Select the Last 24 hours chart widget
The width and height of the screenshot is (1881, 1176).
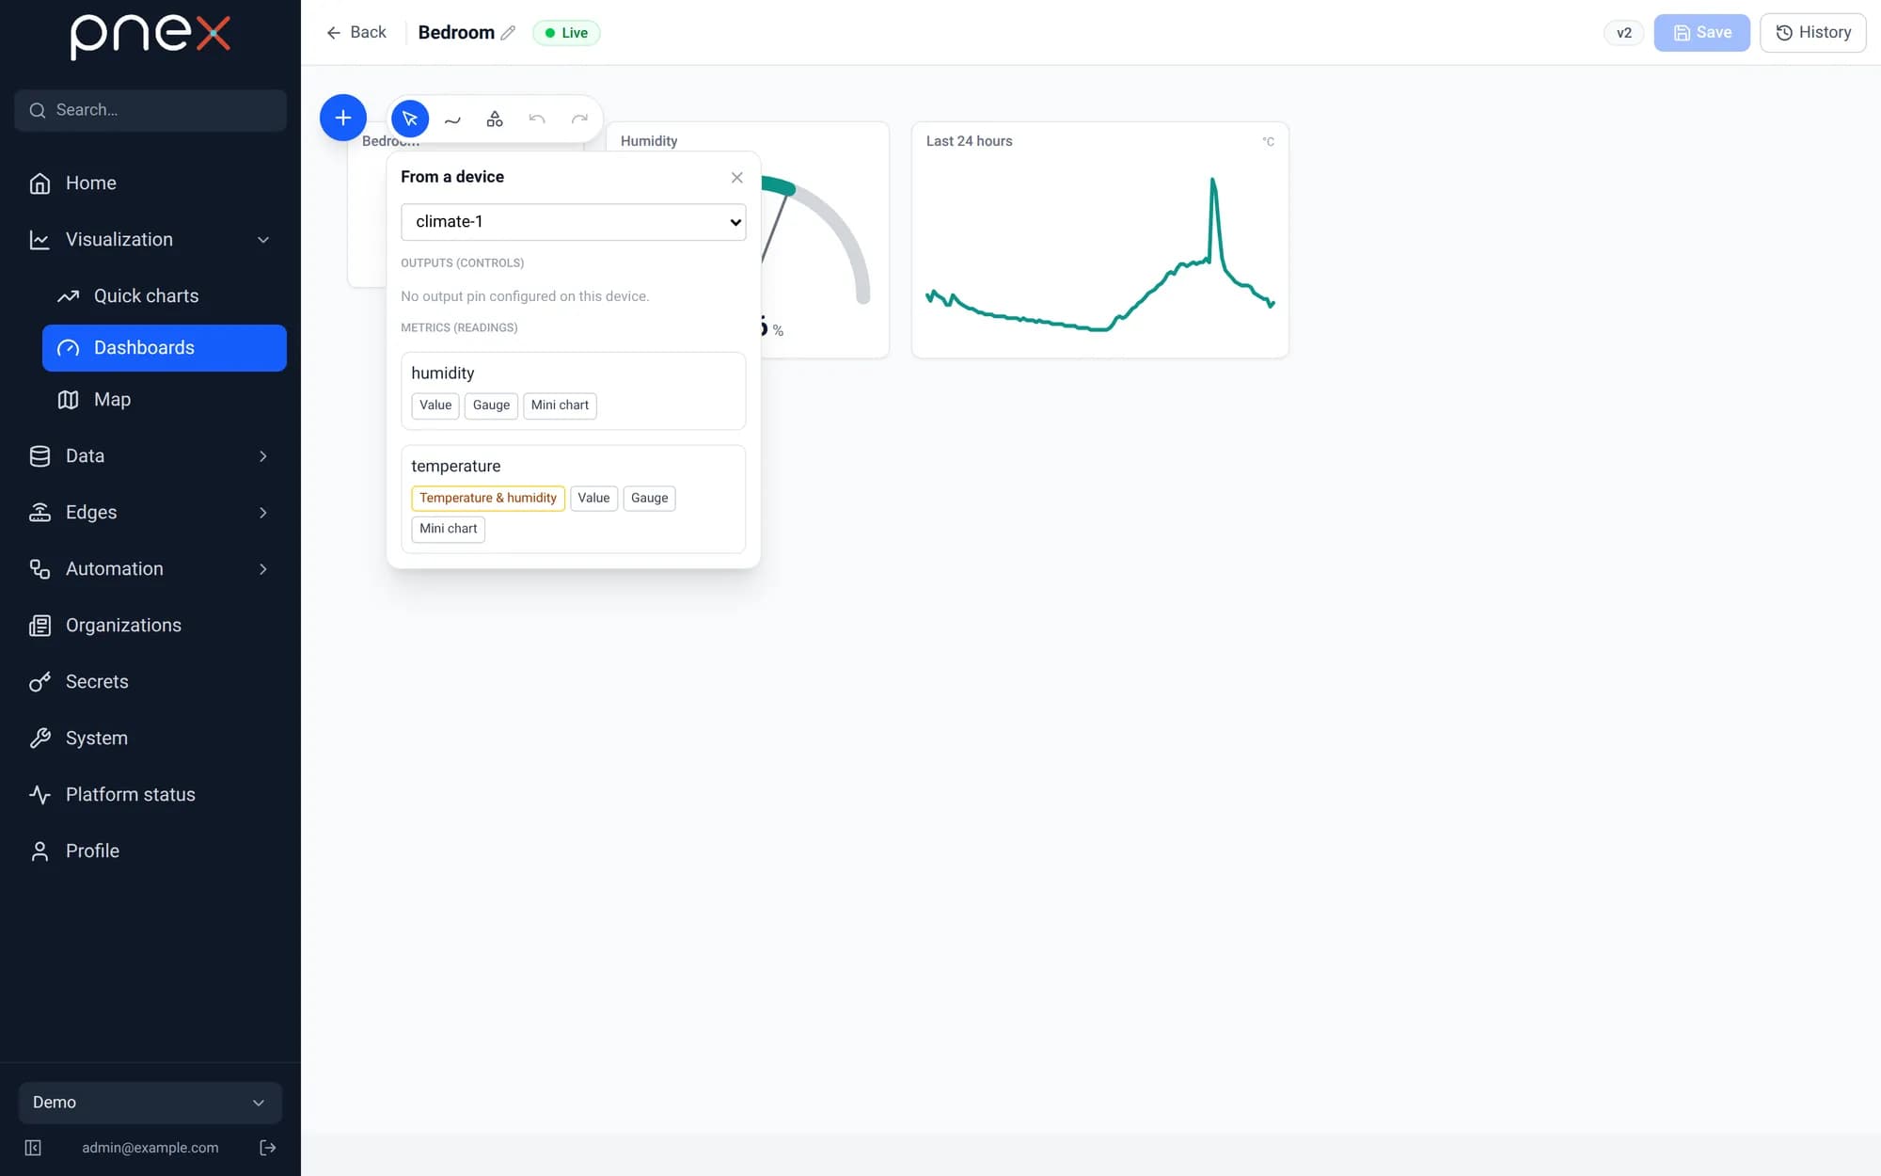coord(1100,240)
